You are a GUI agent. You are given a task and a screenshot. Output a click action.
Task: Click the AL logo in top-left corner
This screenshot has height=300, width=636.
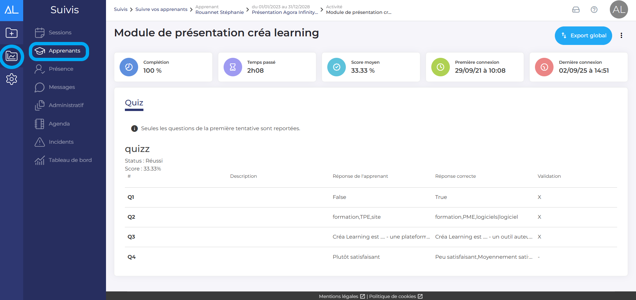coord(12,10)
